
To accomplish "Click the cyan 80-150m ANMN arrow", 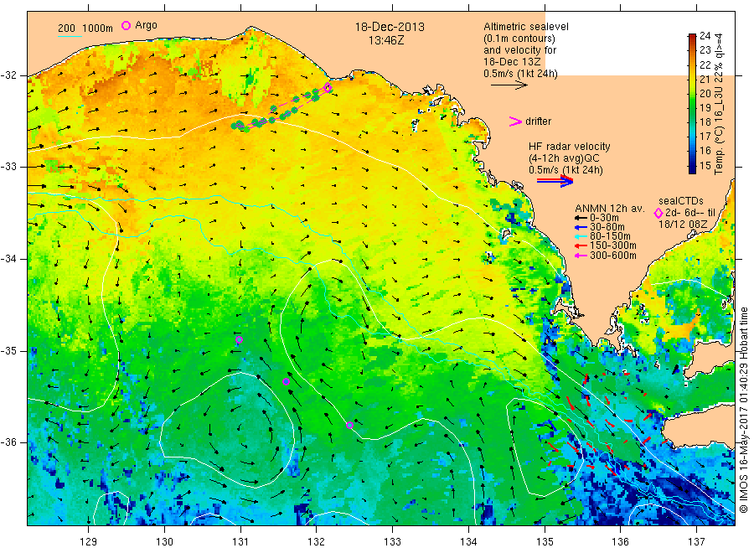I will [581, 236].
